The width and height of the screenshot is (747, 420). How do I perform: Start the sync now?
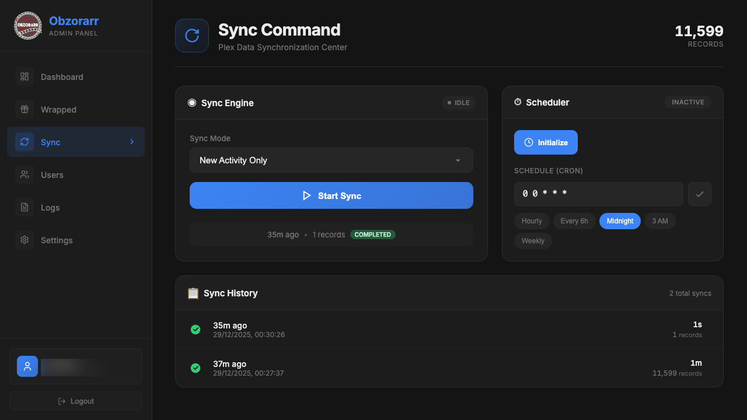[x=331, y=195]
